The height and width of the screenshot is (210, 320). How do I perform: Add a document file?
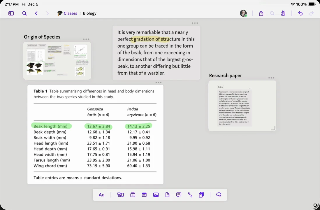pos(167,195)
